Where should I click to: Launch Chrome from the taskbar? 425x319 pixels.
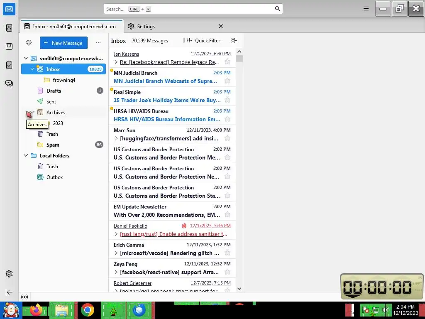[x=87, y=310]
